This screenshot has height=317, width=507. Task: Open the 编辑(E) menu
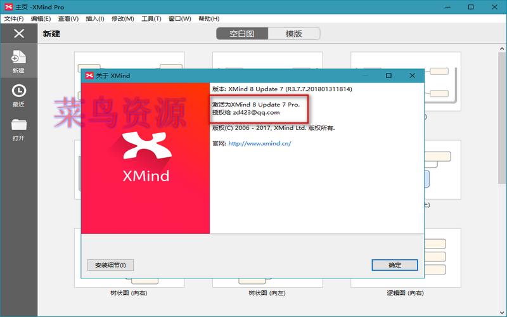pyautogui.click(x=41, y=18)
